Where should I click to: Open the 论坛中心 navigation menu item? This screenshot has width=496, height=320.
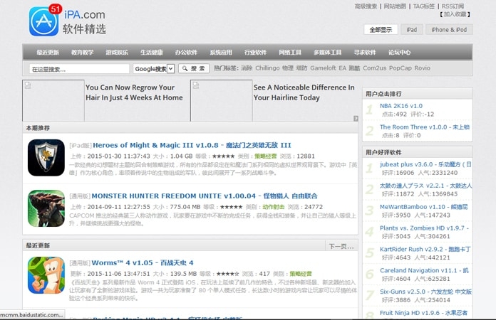(400, 53)
